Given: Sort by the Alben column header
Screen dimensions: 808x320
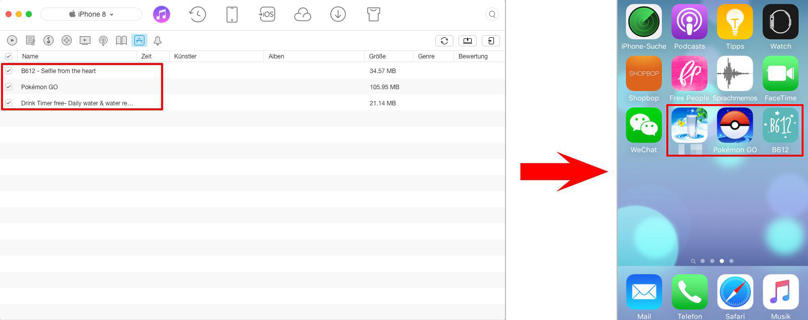Looking at the screenshot, I should (x=314, y=56).
